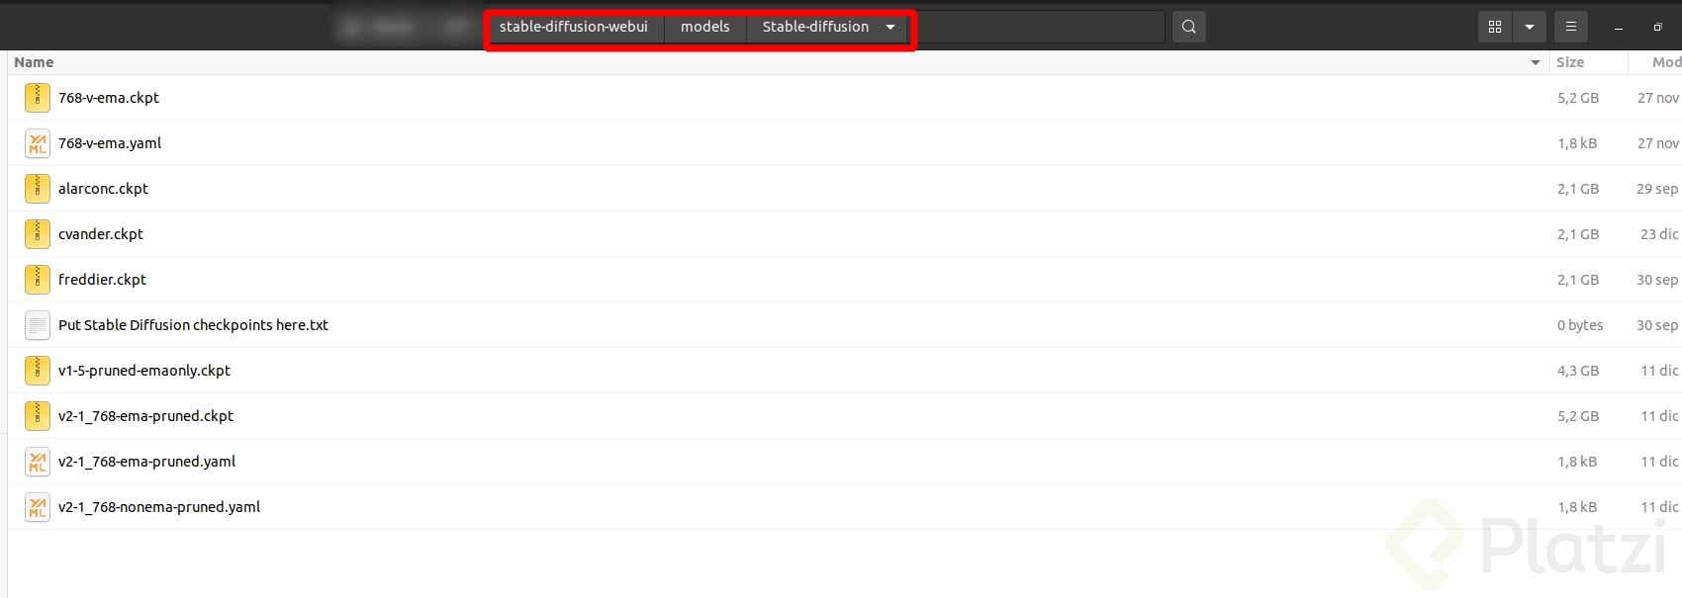Screen dimensions: 1682x598
Task: Click the 2,1 GB size of cvander.ckpt
Action: click(x=1578, y=234)
